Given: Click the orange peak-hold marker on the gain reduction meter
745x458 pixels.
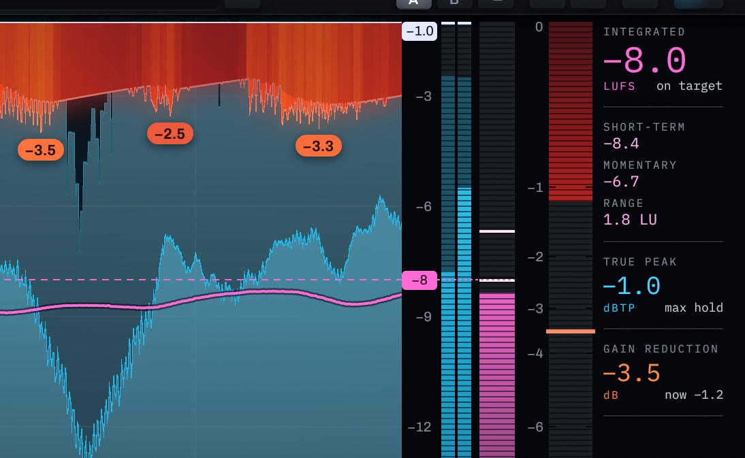Looking at the screenshot, I should 571,331.
